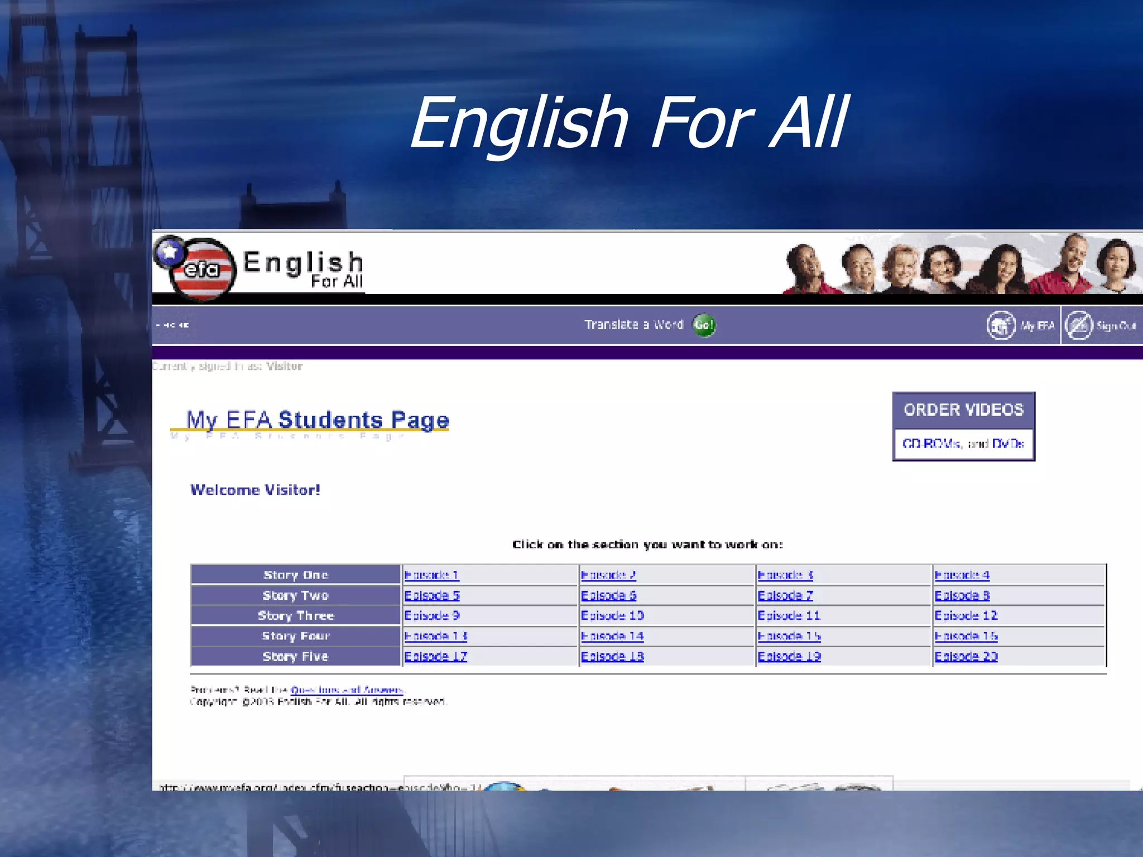Open Episode 1 link

click(431, 575)
